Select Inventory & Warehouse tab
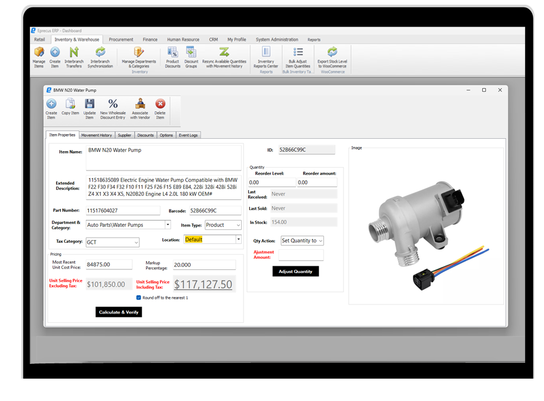The image size is (544, 401). pos(76,39)
